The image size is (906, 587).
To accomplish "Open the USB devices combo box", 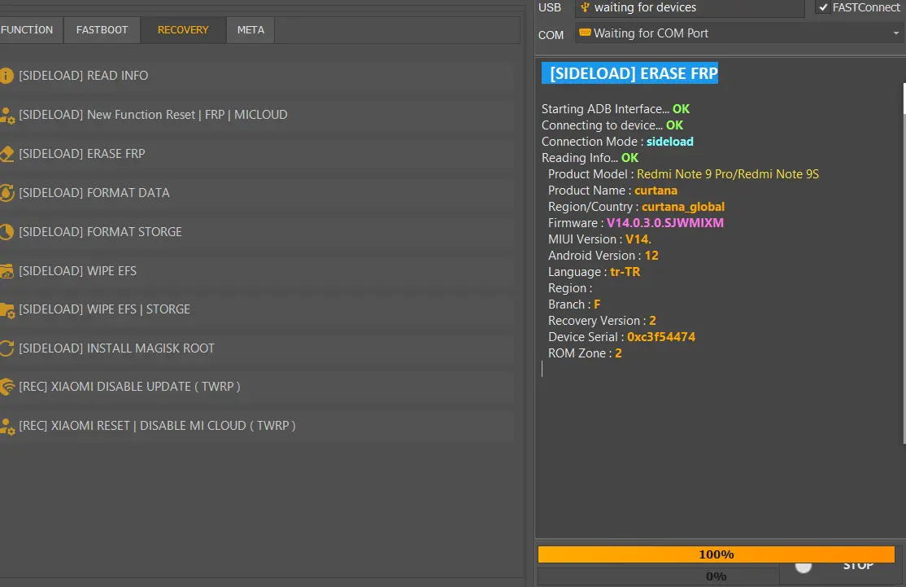I will tap(690, 8).
